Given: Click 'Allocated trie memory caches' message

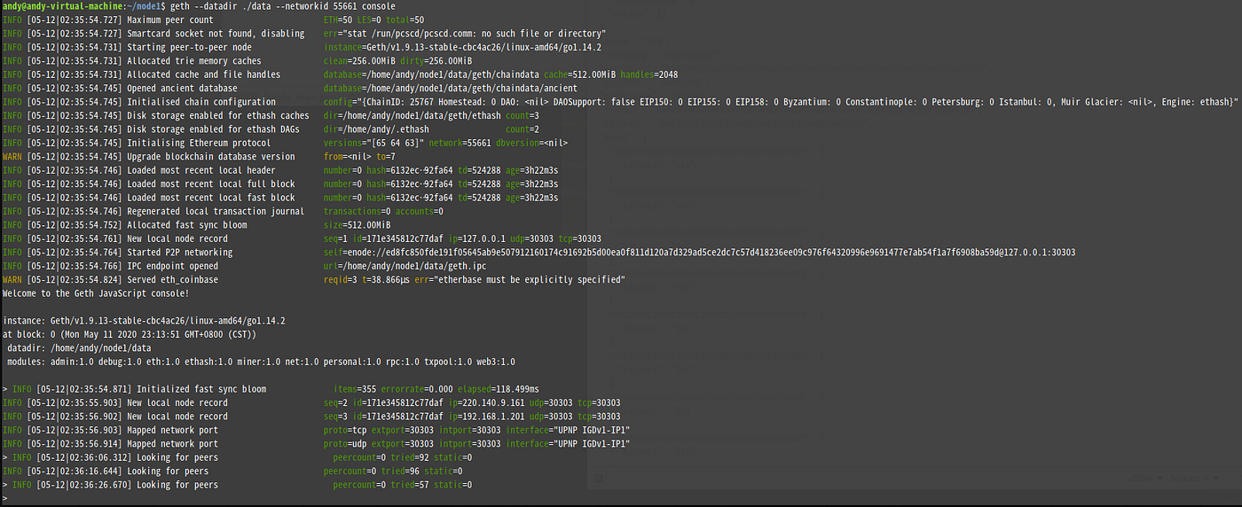Looking at the screenshot, I should 194,61.
